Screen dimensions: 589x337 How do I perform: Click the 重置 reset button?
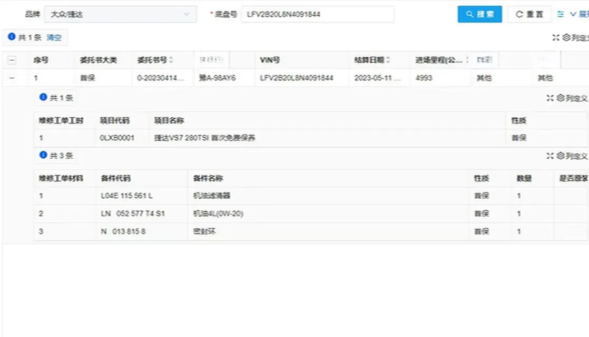tap(529, 14)
